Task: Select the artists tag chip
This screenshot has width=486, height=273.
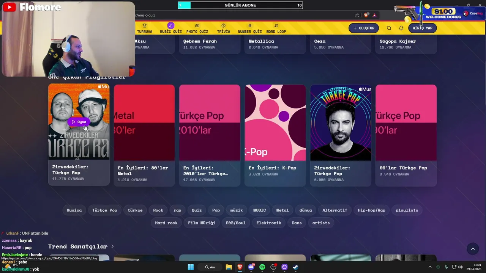Action: 321,223
